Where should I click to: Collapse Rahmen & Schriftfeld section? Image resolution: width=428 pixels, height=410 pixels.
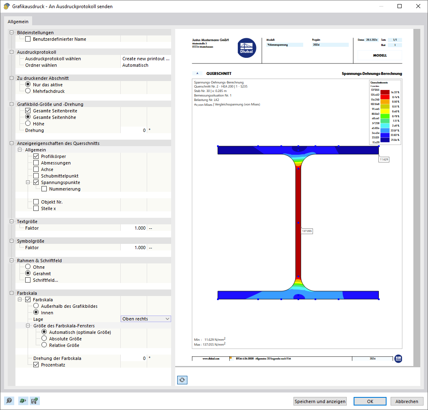(x=11, y=261)
